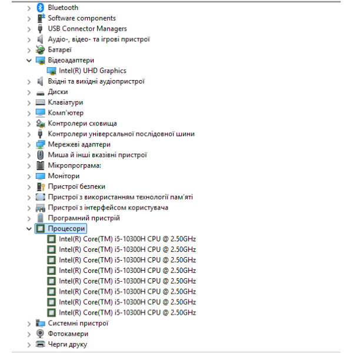Screen dimensions: 353x353
Task: Expand the USB Connector Managers arrow
Action: coord(29,29)
